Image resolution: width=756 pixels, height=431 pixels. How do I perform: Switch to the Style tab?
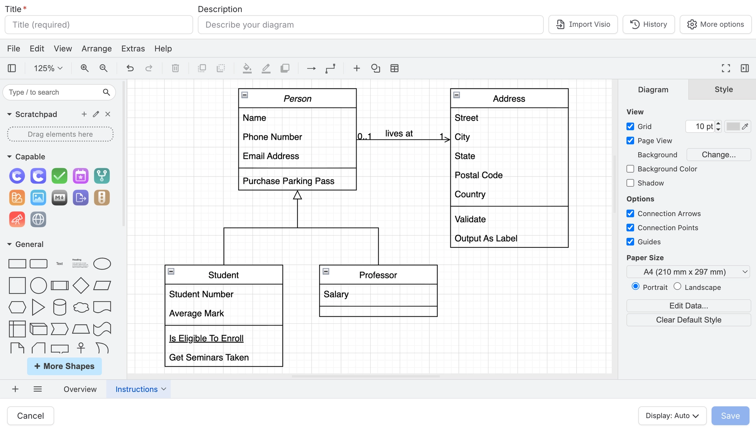coord(724,90)
